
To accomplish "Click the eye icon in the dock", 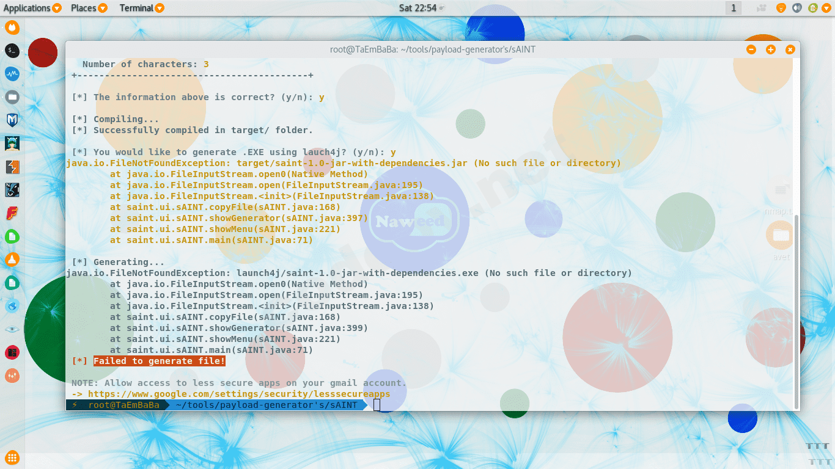I will click(12, 329).
